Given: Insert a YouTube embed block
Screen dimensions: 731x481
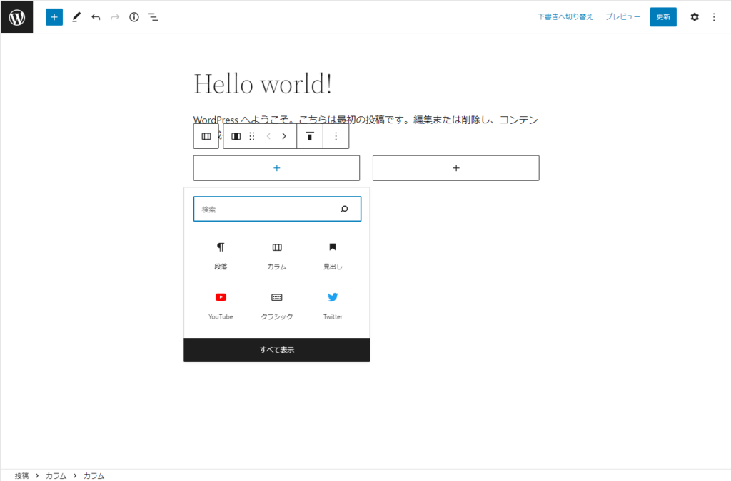Looking at the screenshot, I should click(x=221, y=304).
